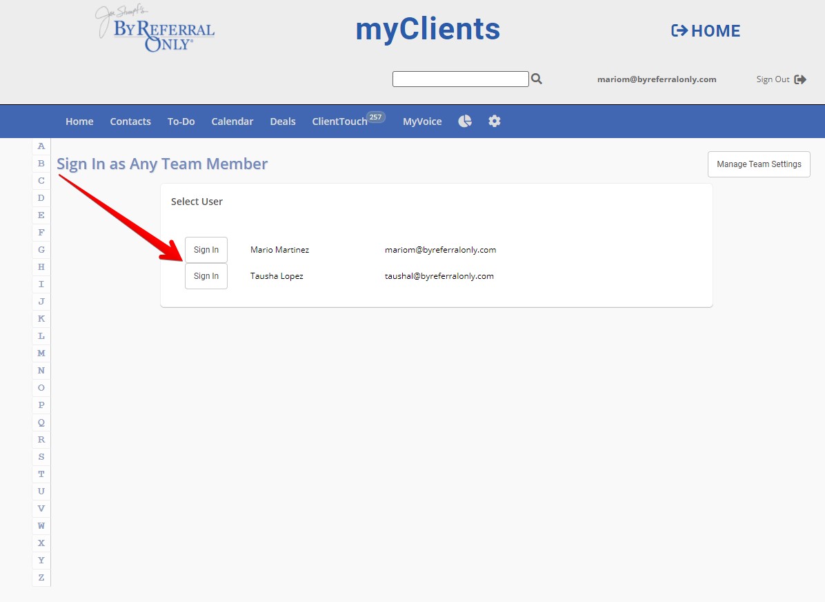The image size is (825, 602).
Task: Open the MyVoice menu item
Action: pos(422,121)
